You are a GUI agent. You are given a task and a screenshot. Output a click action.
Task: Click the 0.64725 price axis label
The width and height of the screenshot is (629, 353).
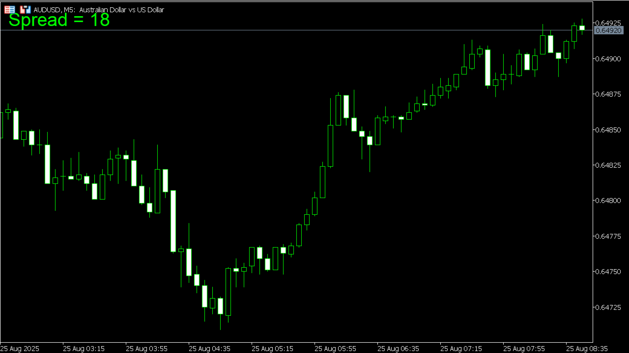tap(608, 307)
